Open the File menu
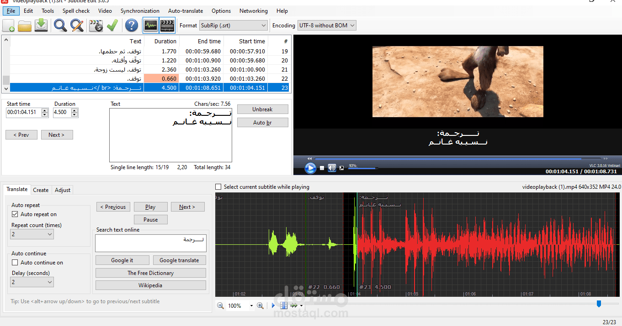Viewport: 622px width, 326px height. tap(11, 11)
